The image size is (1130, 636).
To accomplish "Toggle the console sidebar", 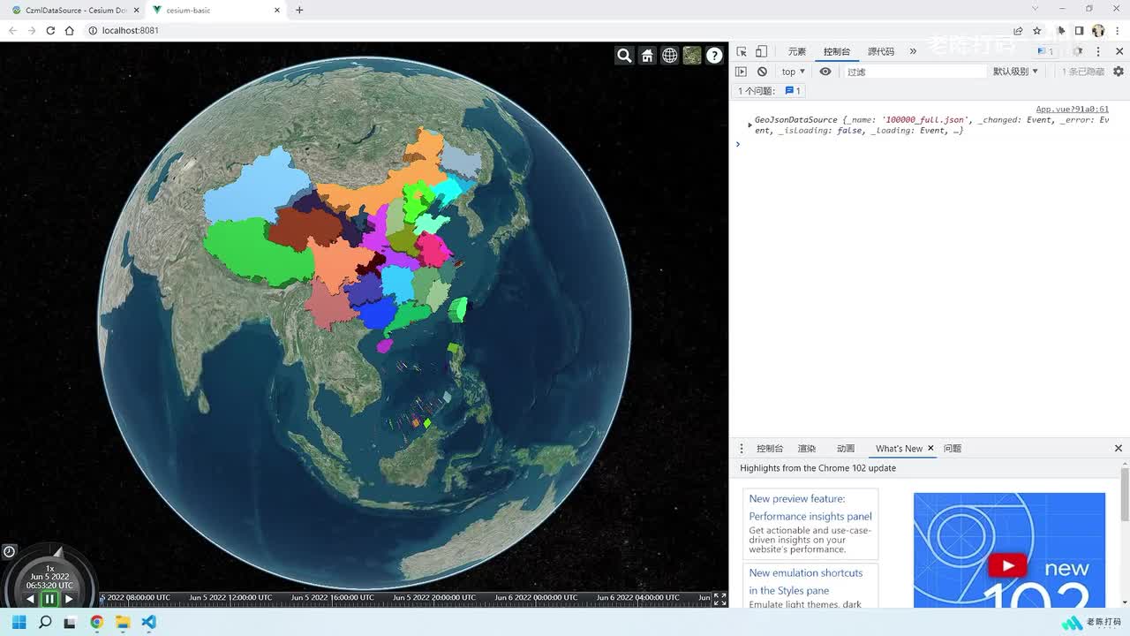I will pyautogui.click(x=742, y=72).
